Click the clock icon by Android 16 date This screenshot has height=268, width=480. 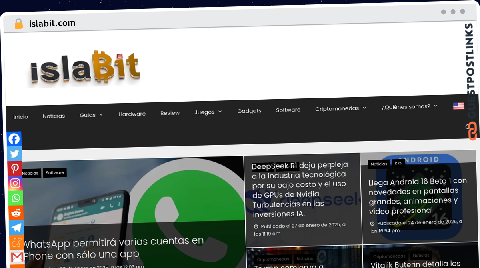pyautogui.click(x=372, y=224)
